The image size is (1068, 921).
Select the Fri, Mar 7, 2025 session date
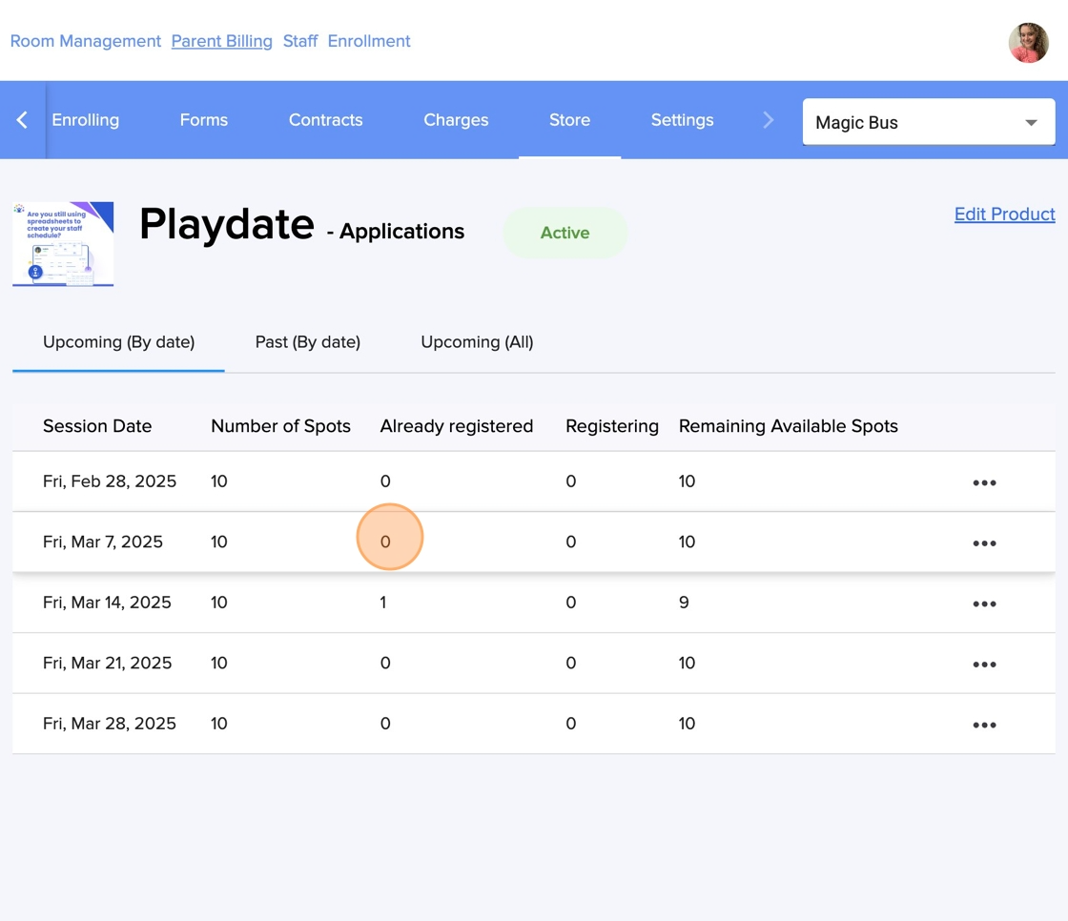click(x=103, y=542)
